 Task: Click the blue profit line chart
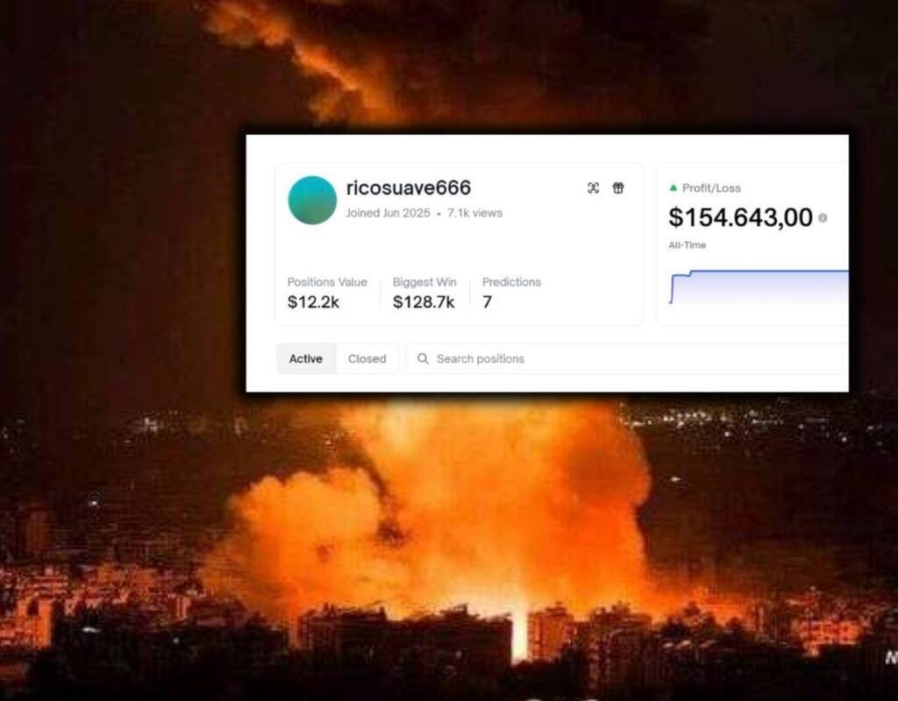point(759,287)
